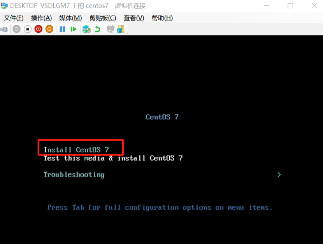Click the Press Tab for full configuration hint
Viewport: 323px width, 244px height.
click(160, 207)
